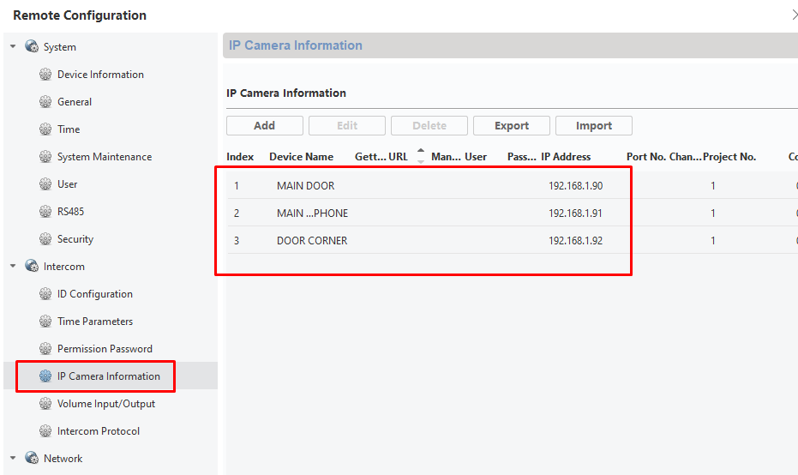
Task: Click the Edit button
Action: [347, 126]
